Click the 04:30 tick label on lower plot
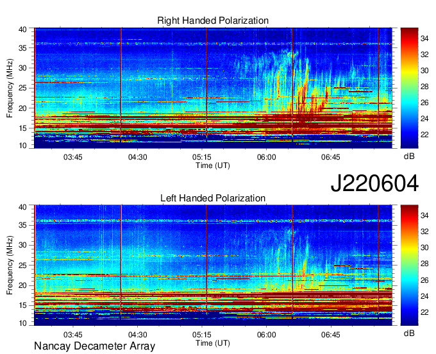 tap(137, 335)
